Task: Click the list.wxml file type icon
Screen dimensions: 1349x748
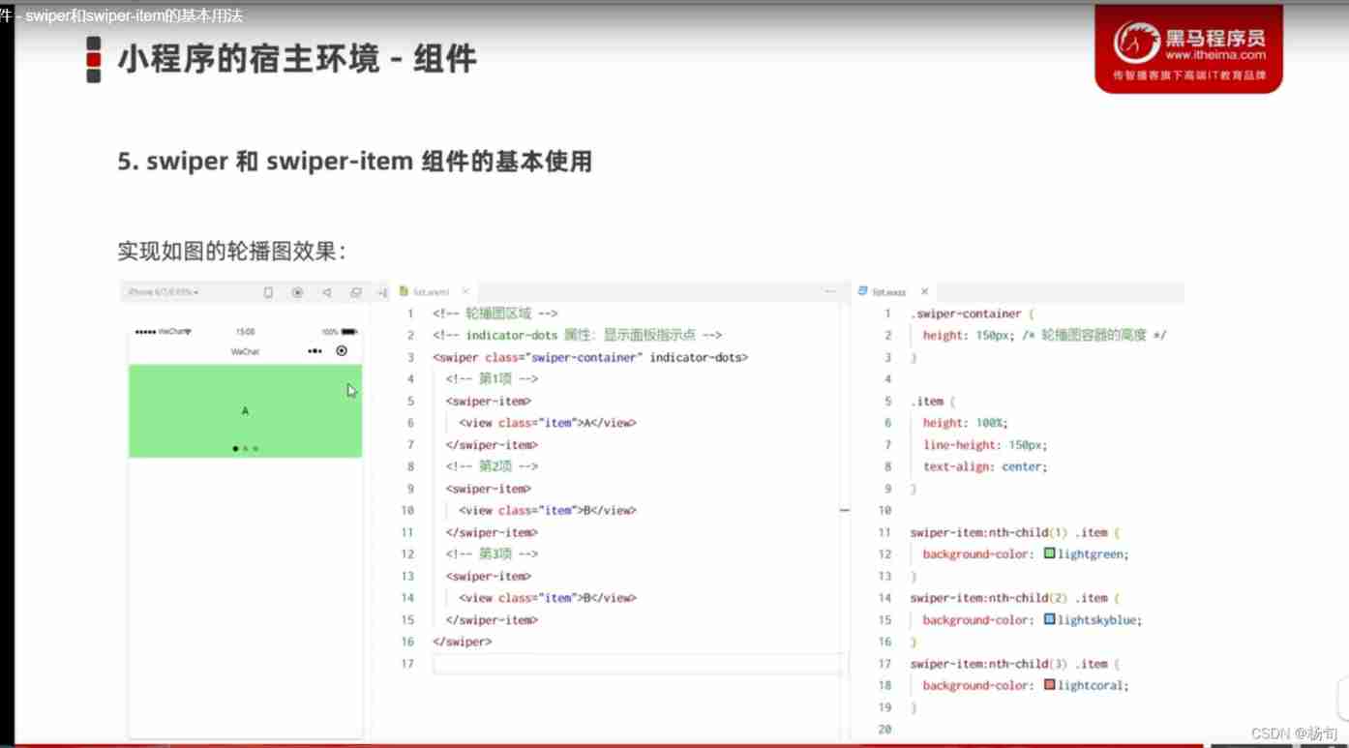Action: [x=404, y=291]
